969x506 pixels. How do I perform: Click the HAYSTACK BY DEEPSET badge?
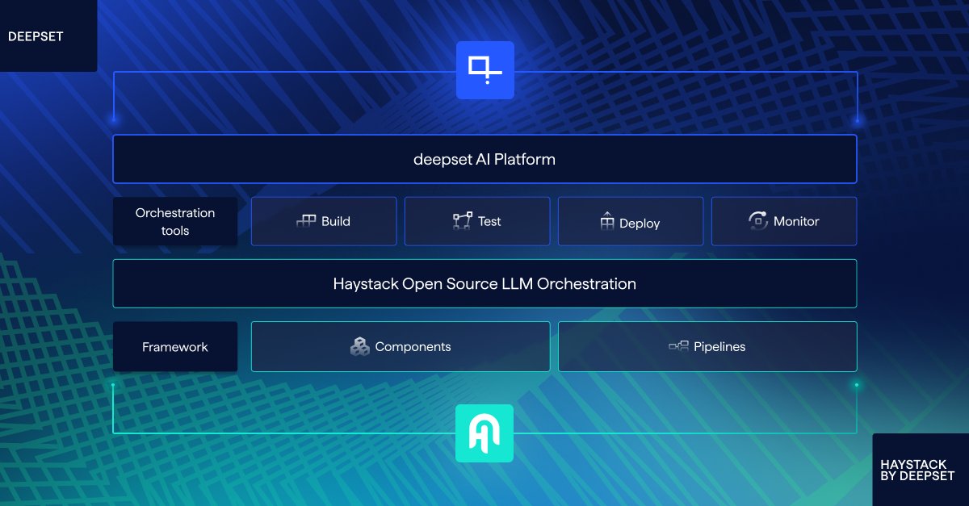coord(915,470)
